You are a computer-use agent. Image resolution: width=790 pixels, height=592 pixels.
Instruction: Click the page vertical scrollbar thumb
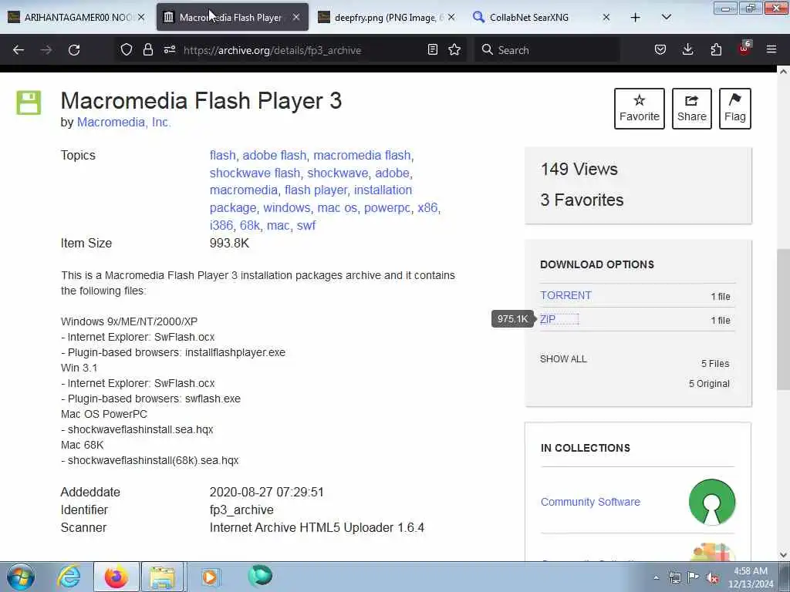(782, 318)
